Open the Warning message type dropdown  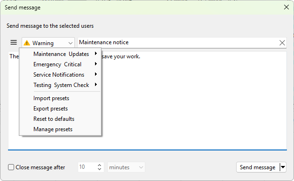click(48, 43)
